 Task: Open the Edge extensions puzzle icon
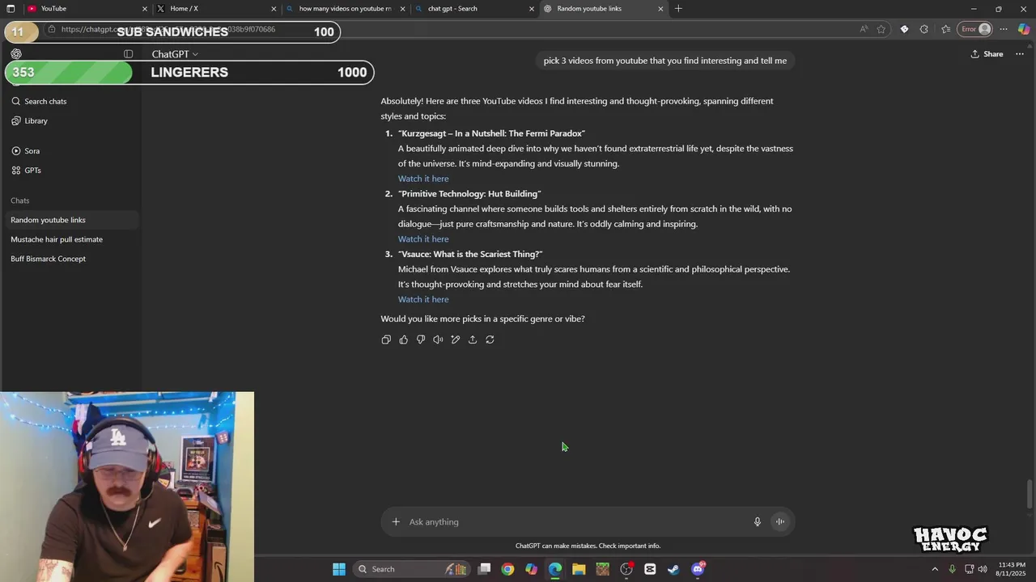pyautogui.click(x=924, y=29)
